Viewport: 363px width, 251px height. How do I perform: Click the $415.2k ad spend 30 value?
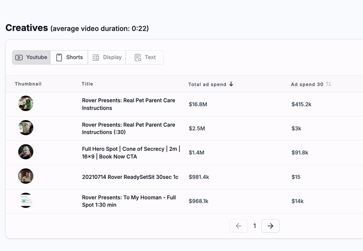click(x=301, y=104)
